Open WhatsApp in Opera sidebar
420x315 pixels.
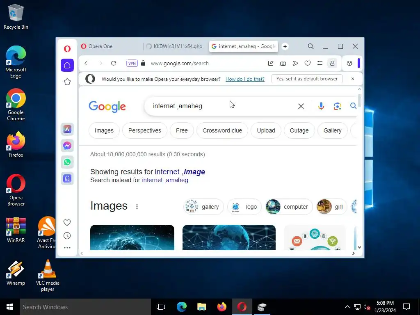tap(67, 162)
